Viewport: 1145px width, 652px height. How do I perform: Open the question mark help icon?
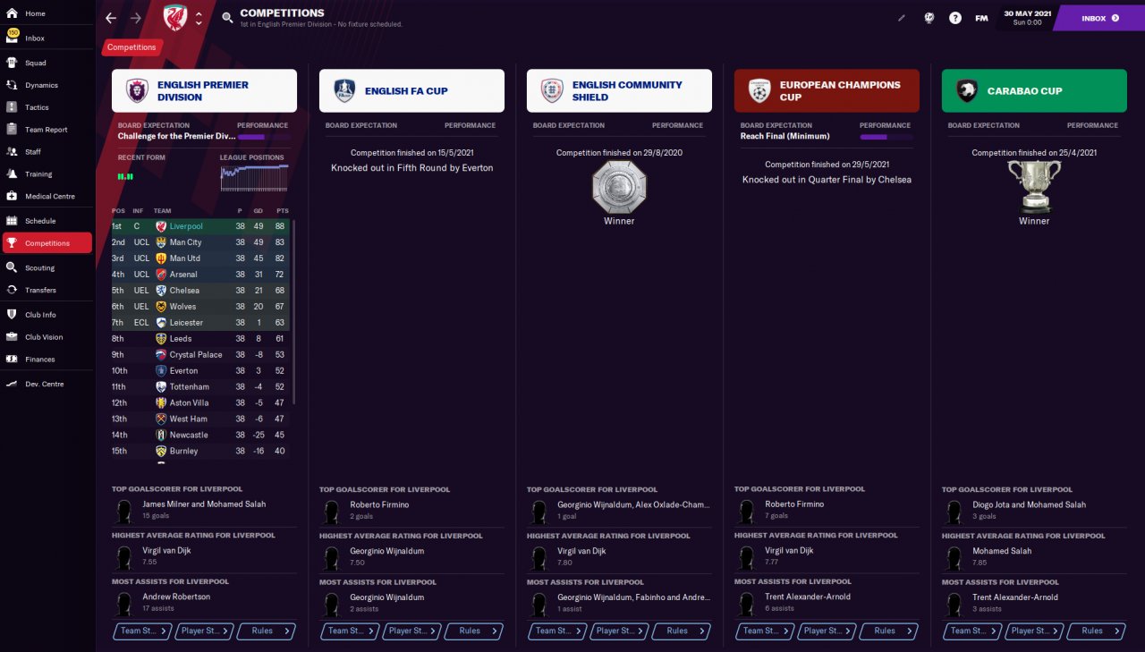955,18
